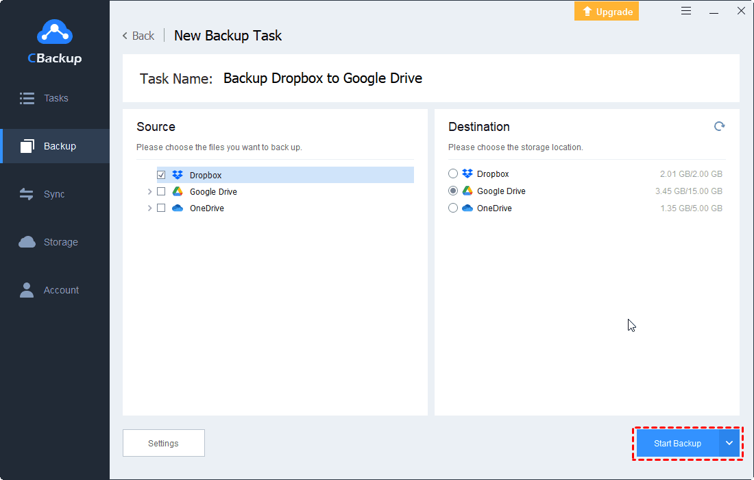Open the Tasks section in sidebar
The height and width of the screenshot is (480, 754).
55,98
